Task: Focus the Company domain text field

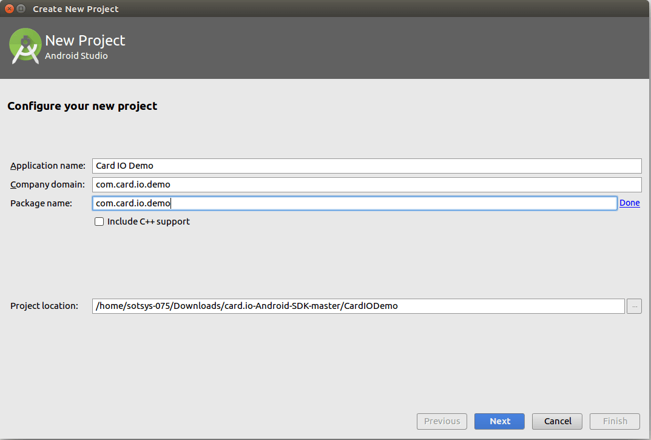Action: pos(366,184)
